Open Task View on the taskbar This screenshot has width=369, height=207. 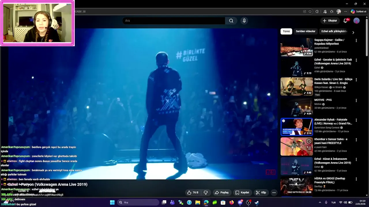point(164,202)
